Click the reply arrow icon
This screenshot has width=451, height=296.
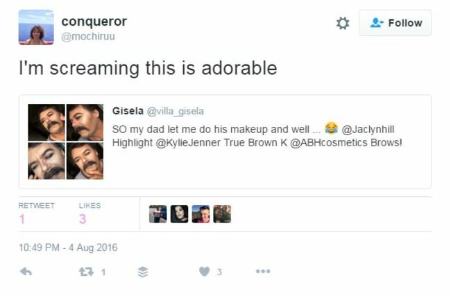click(x=26, y=271)
